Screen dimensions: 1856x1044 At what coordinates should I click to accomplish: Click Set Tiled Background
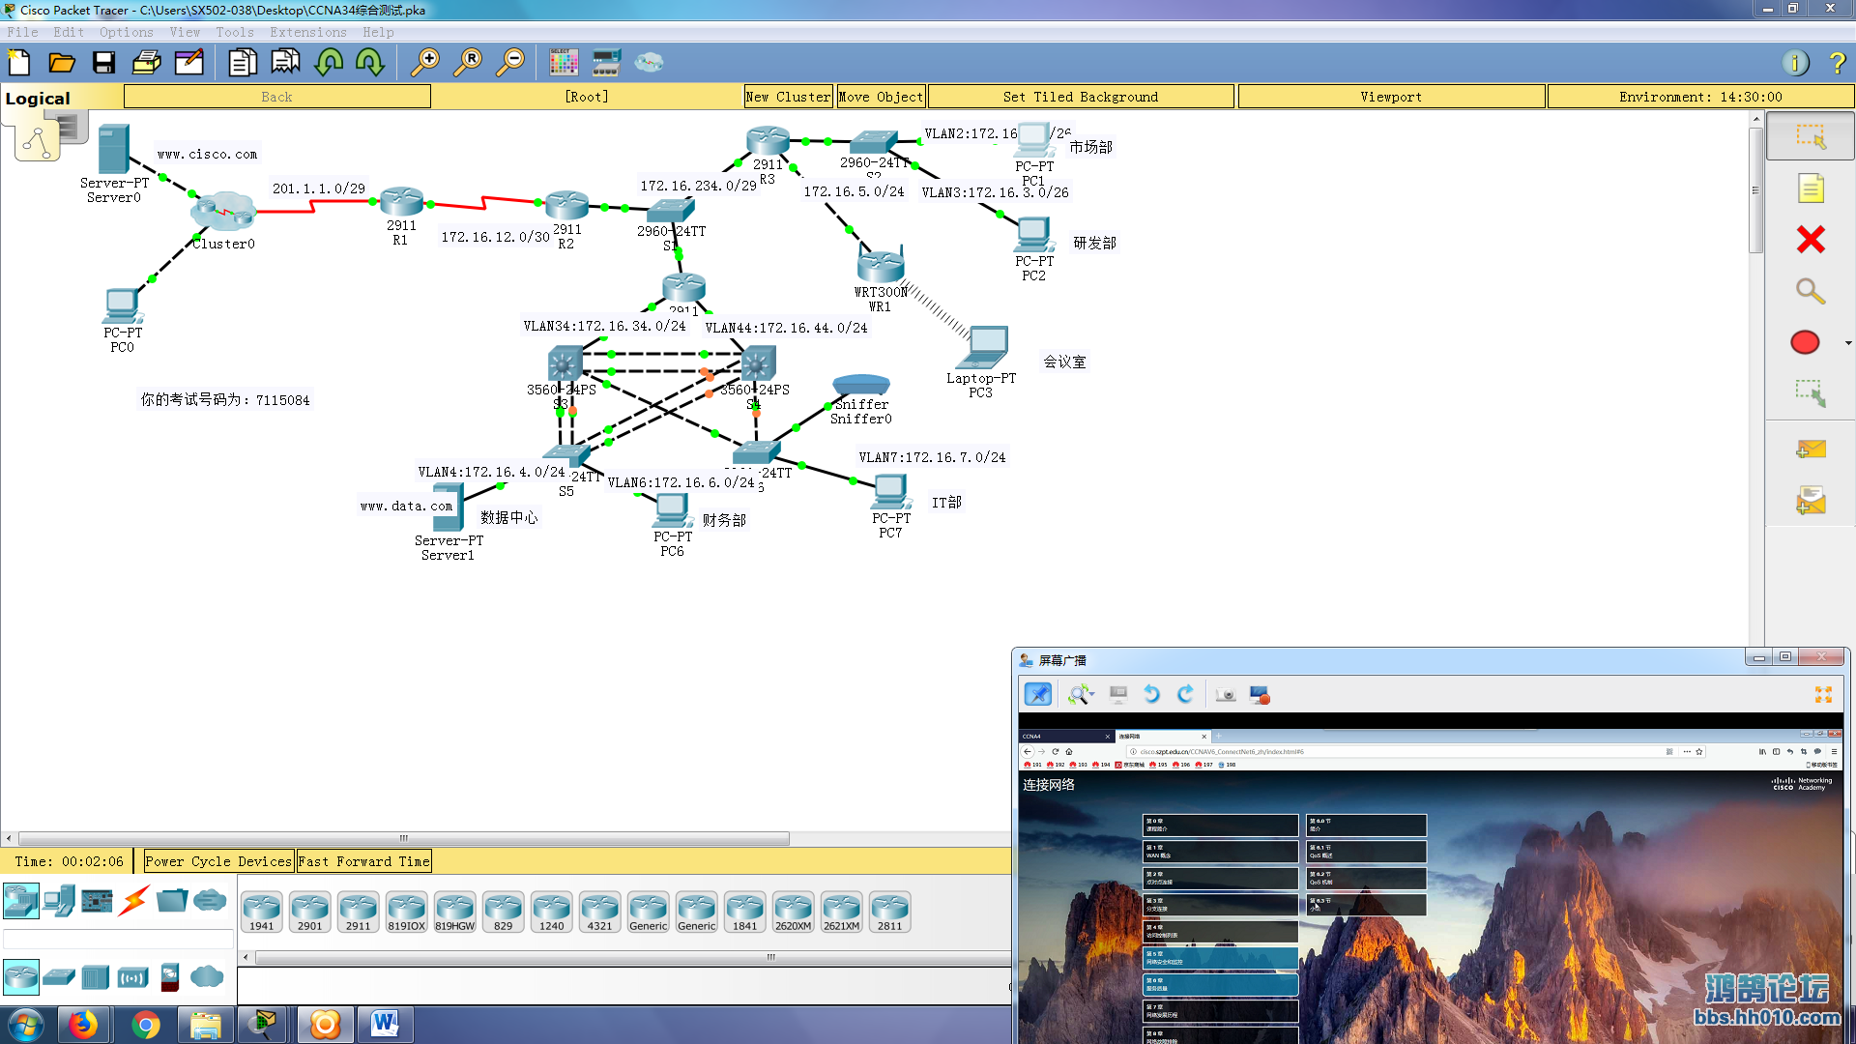click(x=1081, y=97)
